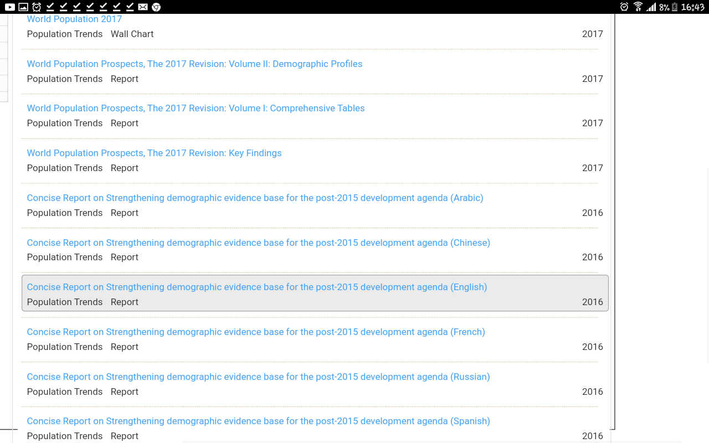
Task: Select the Concise Report (Russian) link
Action: coord(258,377)
